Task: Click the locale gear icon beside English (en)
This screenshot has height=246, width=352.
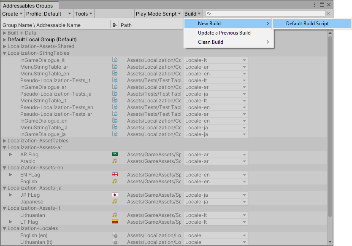Action: click(x=114, y=235)
